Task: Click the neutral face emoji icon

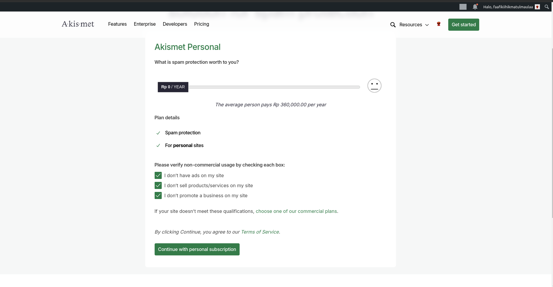Action: click(374, 86)
